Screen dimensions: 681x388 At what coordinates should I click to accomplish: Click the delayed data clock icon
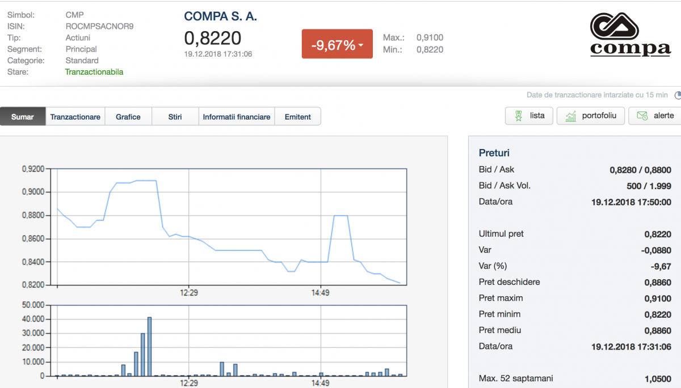[677, 96]
